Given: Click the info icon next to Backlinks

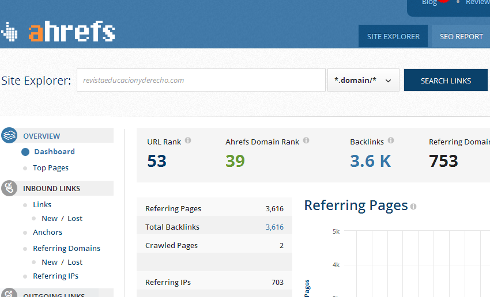Looking at the screenshot, I should point(391,140).
